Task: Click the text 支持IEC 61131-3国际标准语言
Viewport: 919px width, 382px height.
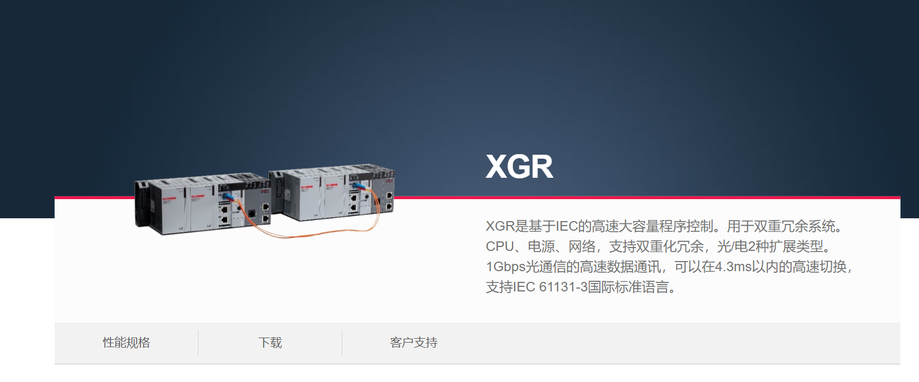Action: [x=581, y=287]
